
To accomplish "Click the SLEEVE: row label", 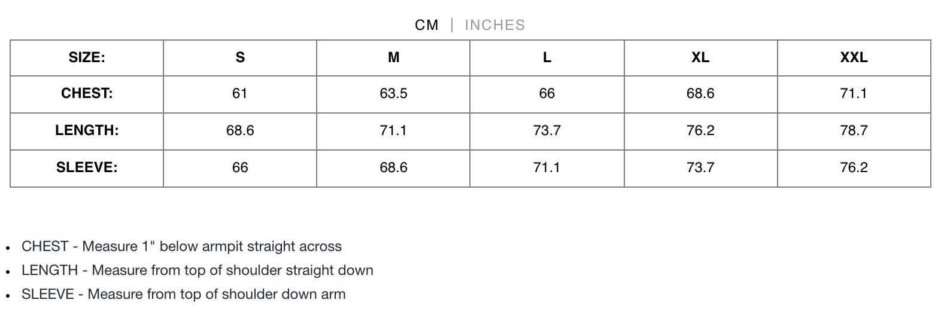I will point(87,167).
